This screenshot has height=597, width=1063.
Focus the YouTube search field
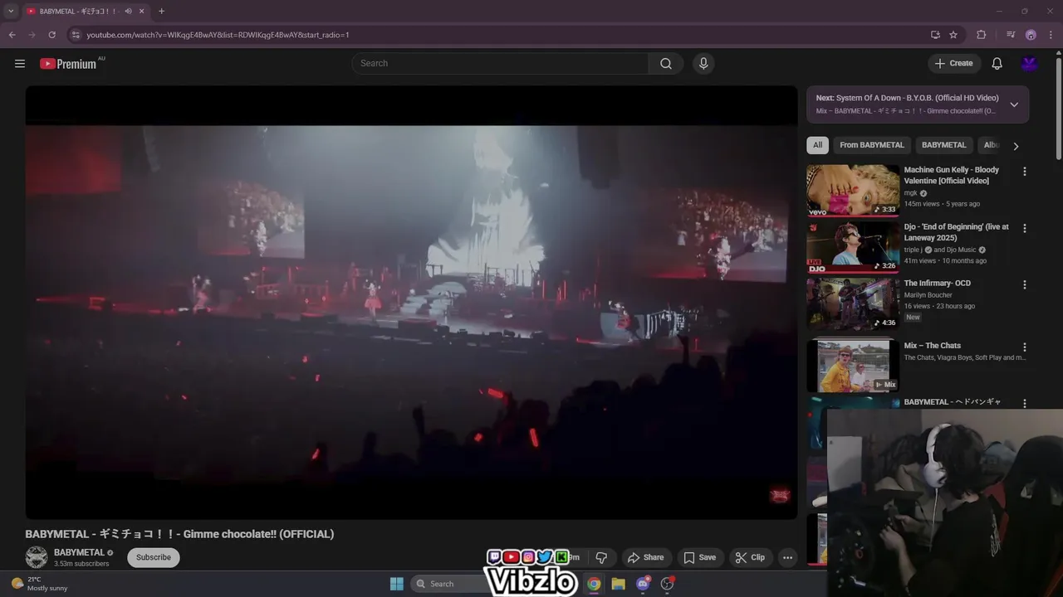tap(500, 64)
